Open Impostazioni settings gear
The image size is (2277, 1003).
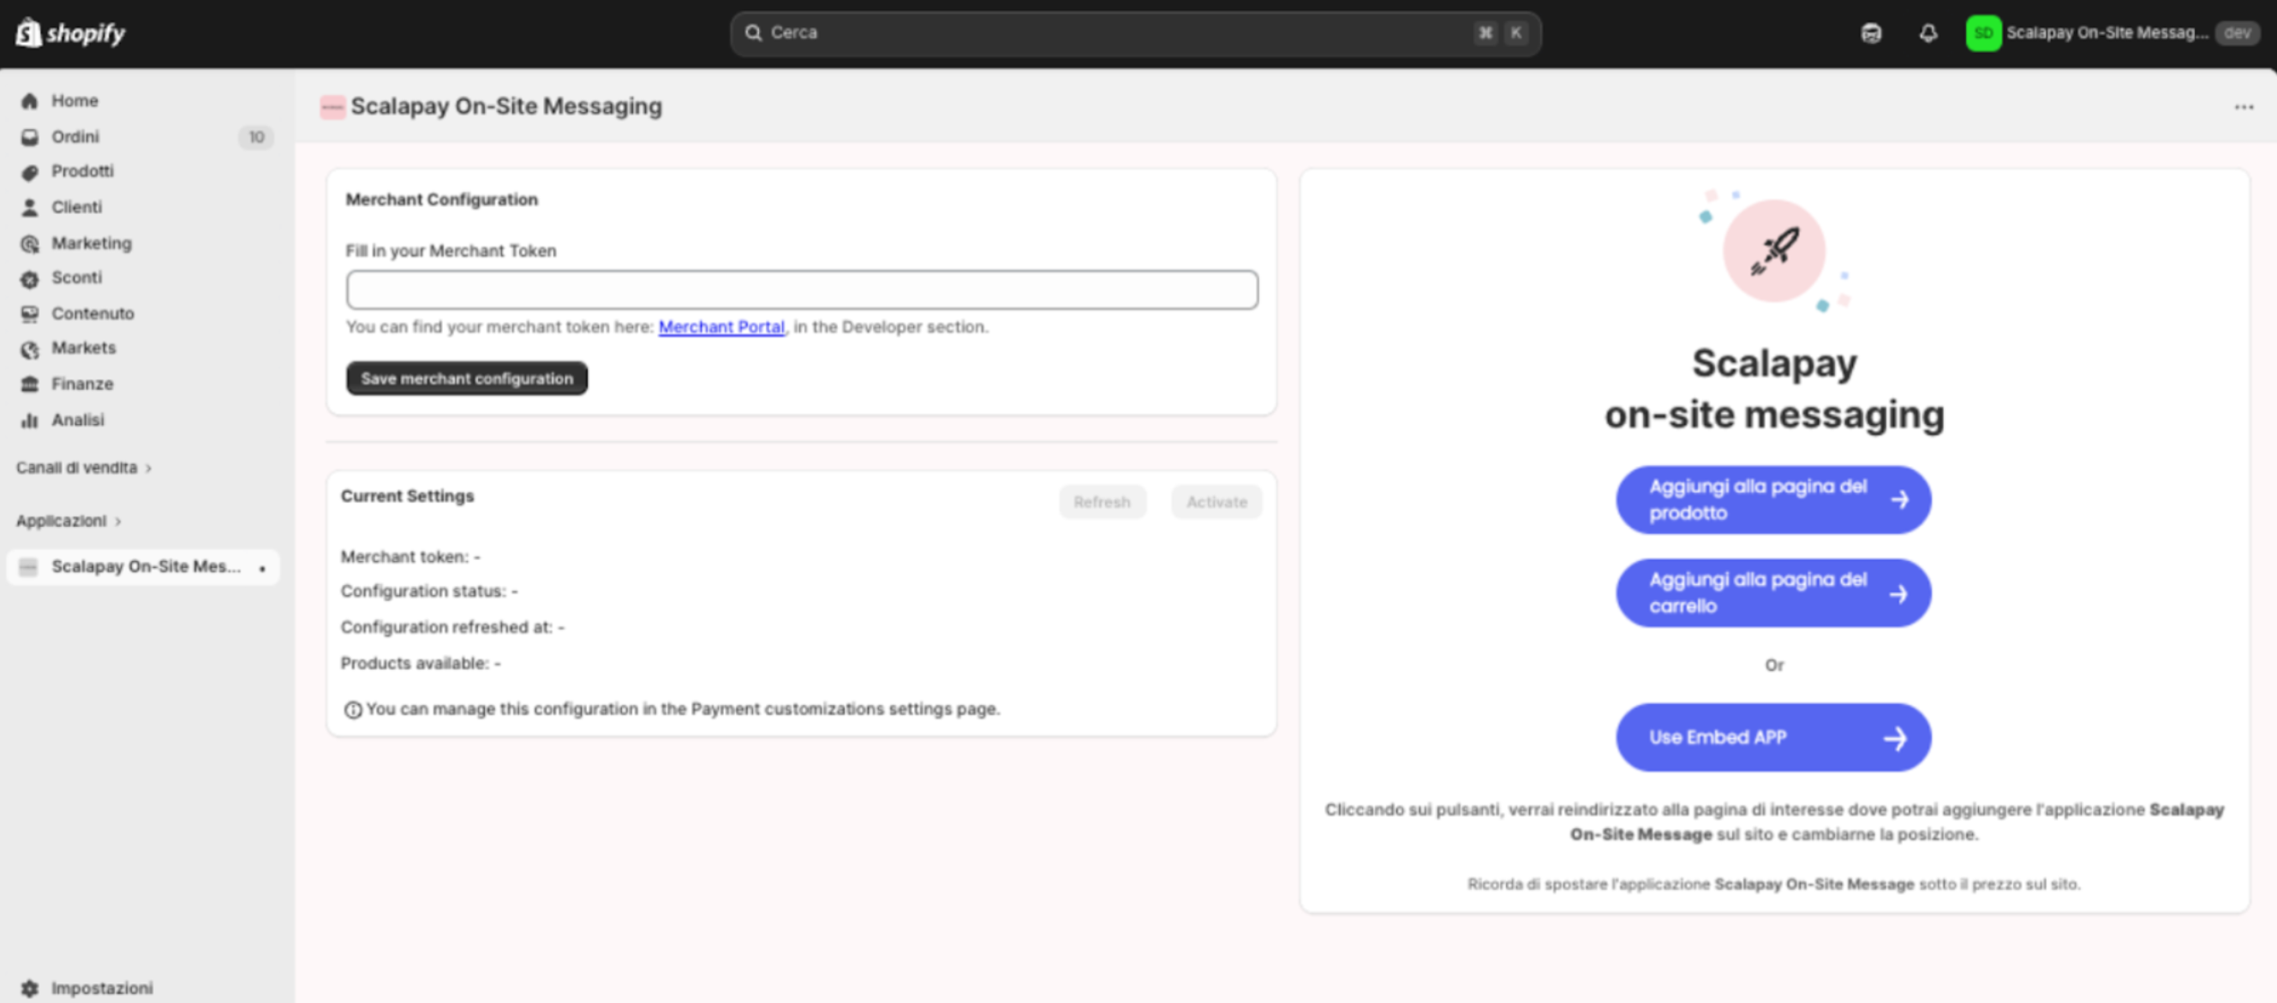[x=101, y=987]
